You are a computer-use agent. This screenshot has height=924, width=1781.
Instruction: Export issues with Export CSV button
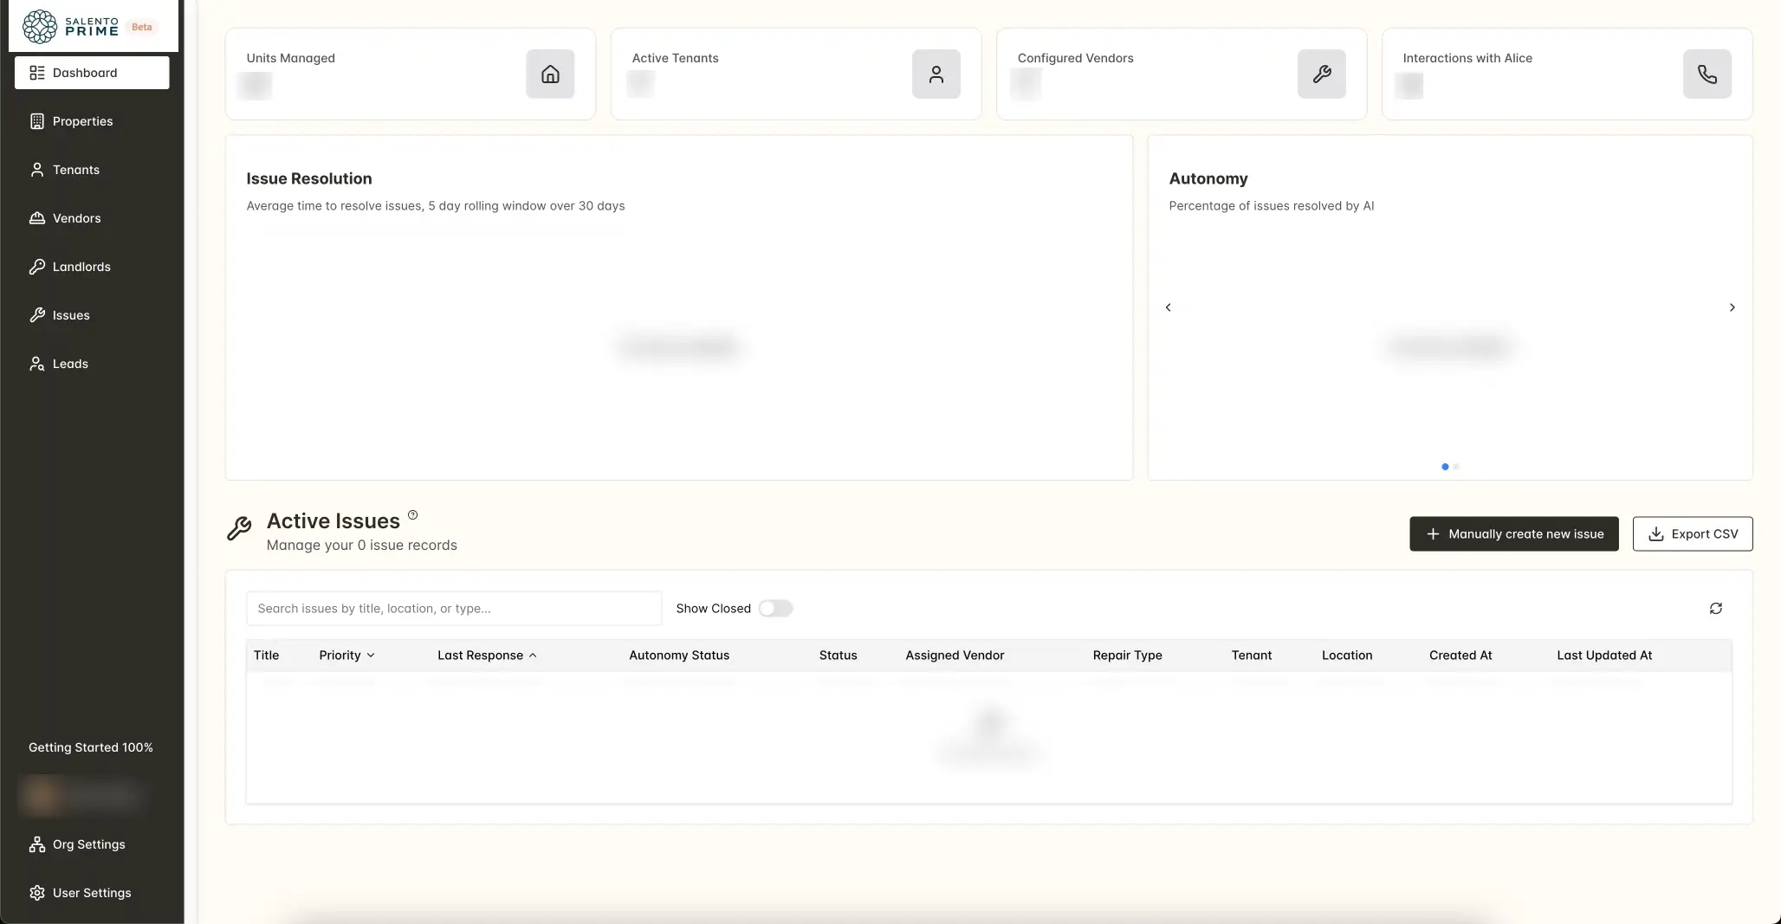point(1692,534)
